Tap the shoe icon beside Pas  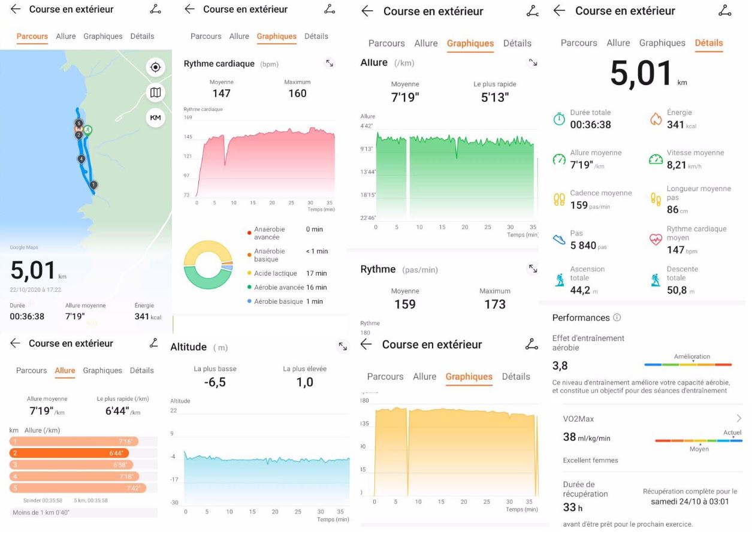[558, 240]
